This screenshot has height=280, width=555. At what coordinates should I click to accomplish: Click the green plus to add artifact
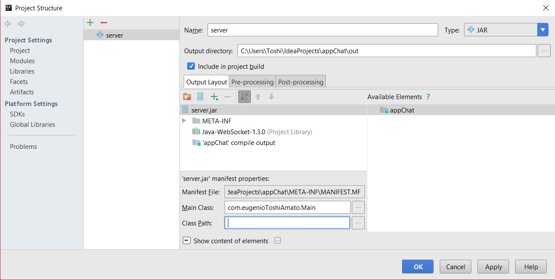tap(90, 23)
